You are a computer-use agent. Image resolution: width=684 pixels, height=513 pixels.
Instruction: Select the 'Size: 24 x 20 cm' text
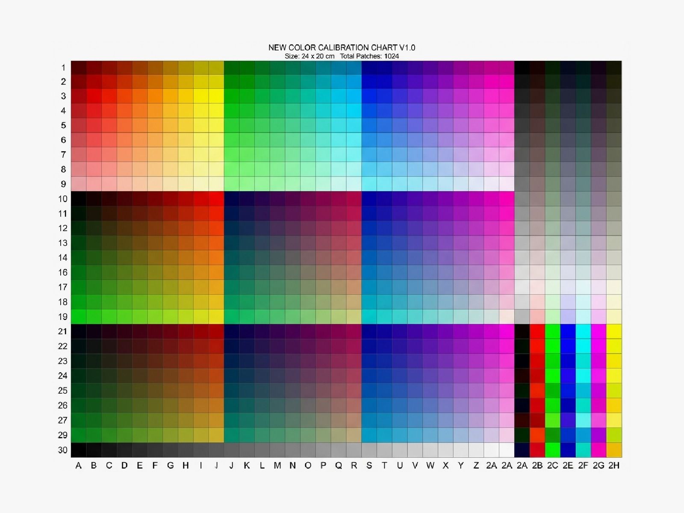click(x=310, y=56)
